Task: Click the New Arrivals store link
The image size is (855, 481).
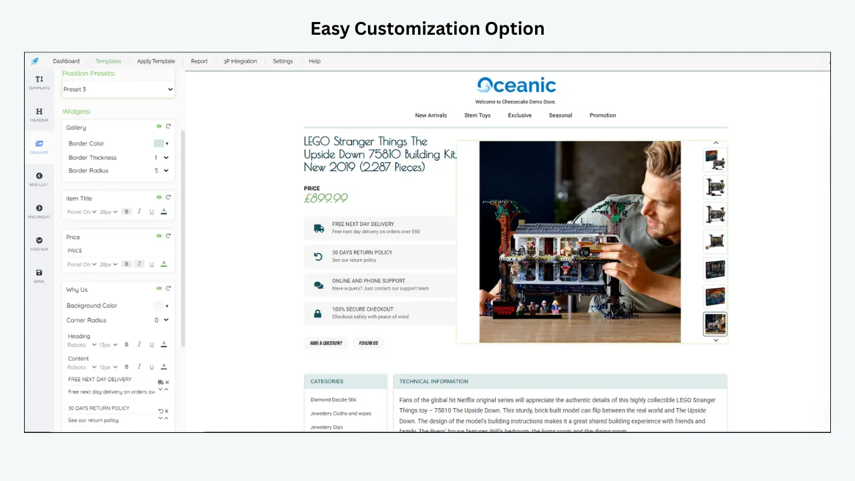Action: tap(431, 116)
